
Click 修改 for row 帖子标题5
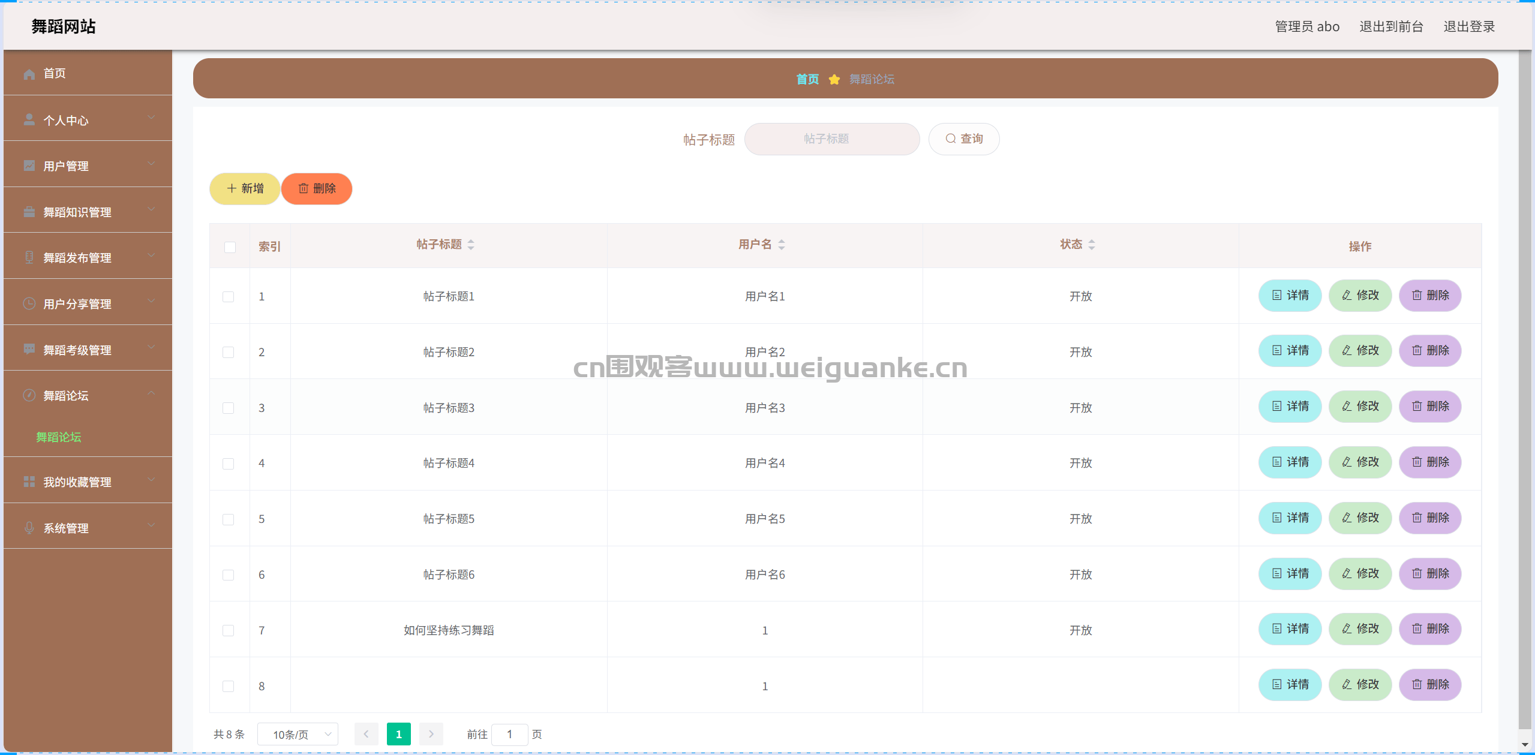[x=1360, y=518]
